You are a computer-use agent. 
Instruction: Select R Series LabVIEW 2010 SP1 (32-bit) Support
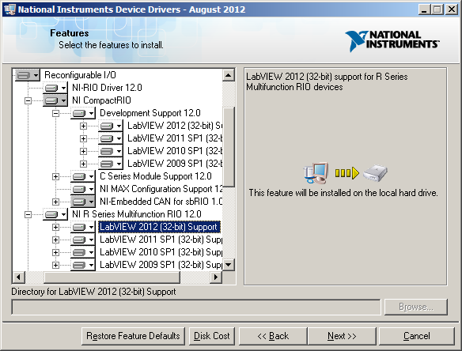pyautogui.click(x=161, y=252)
